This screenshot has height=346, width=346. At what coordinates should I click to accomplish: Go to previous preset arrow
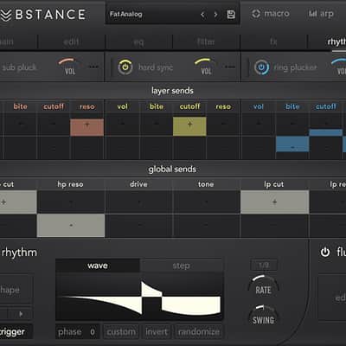pos(202,15)
